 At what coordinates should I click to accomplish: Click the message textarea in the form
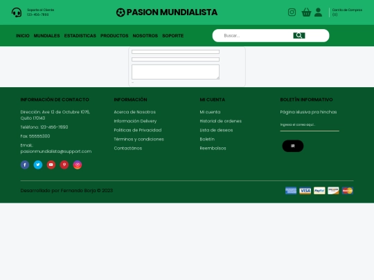point(175,72)
